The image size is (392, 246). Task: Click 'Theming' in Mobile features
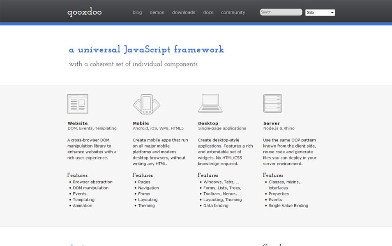146,205
